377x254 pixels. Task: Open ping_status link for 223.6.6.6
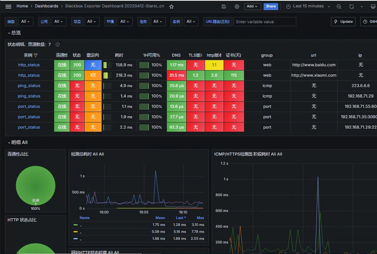click(29, 86)
